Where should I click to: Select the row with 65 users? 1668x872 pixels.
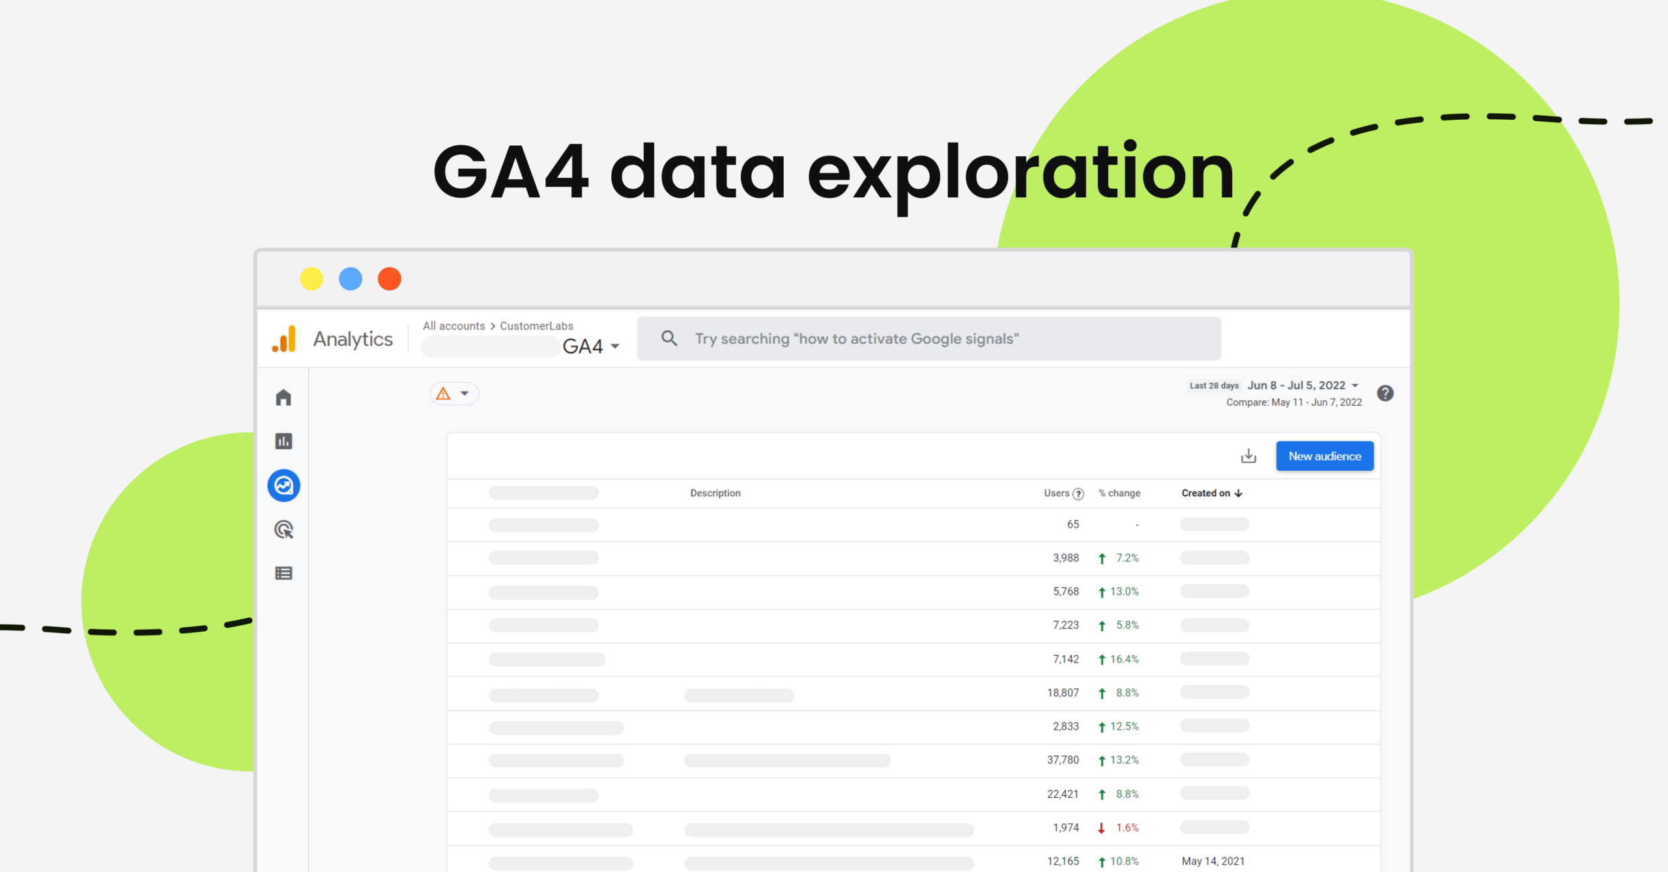[x=913, y=524]
